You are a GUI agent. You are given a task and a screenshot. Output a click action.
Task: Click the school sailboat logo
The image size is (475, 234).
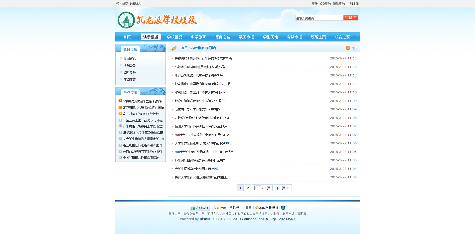click(126, 20)
